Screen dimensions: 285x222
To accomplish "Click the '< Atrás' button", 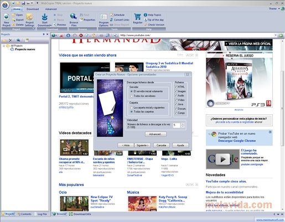I will [126, 145].
